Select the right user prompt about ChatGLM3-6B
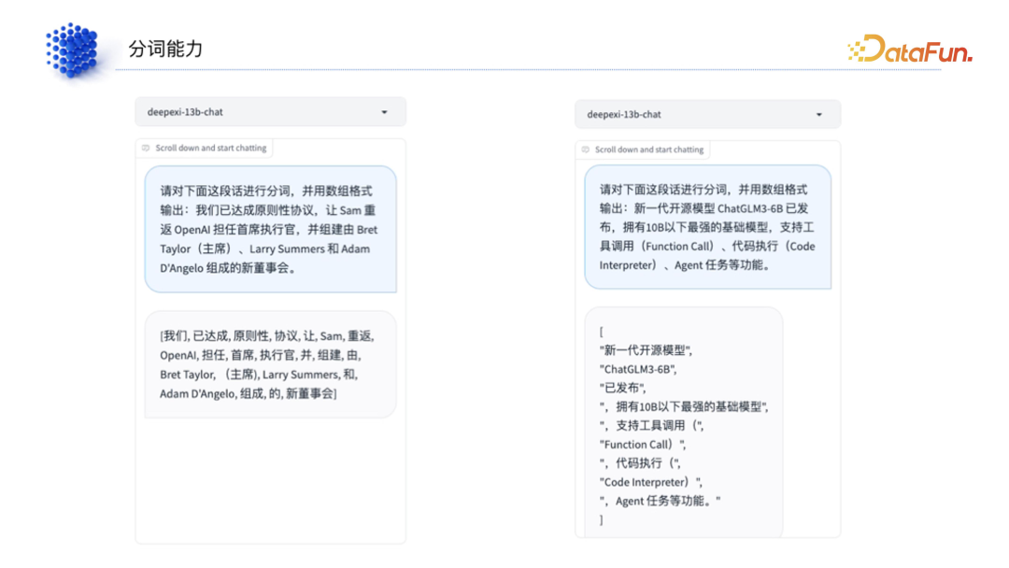The image size is (1009, 568). (707, 227)
